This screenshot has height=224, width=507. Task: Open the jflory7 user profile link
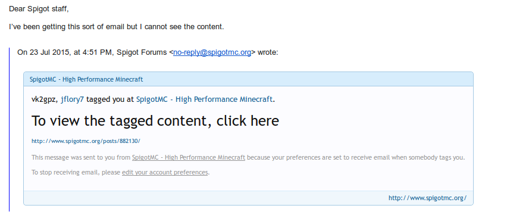coord(73,99)
